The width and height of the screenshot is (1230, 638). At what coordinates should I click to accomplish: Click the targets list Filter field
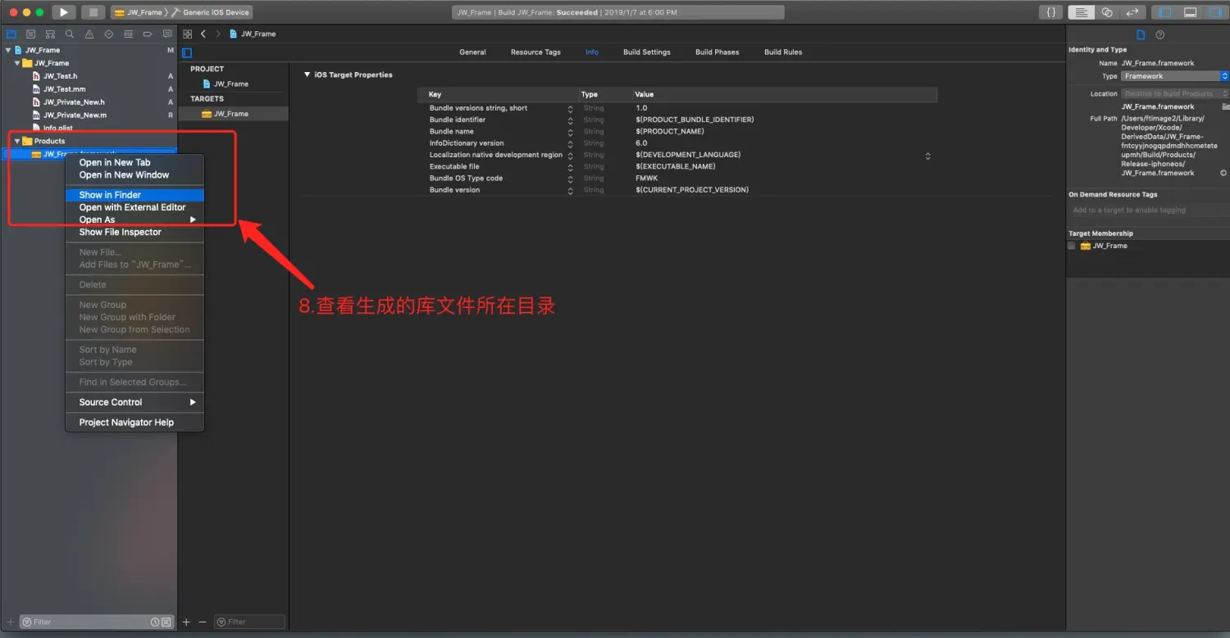pos(249,622)
